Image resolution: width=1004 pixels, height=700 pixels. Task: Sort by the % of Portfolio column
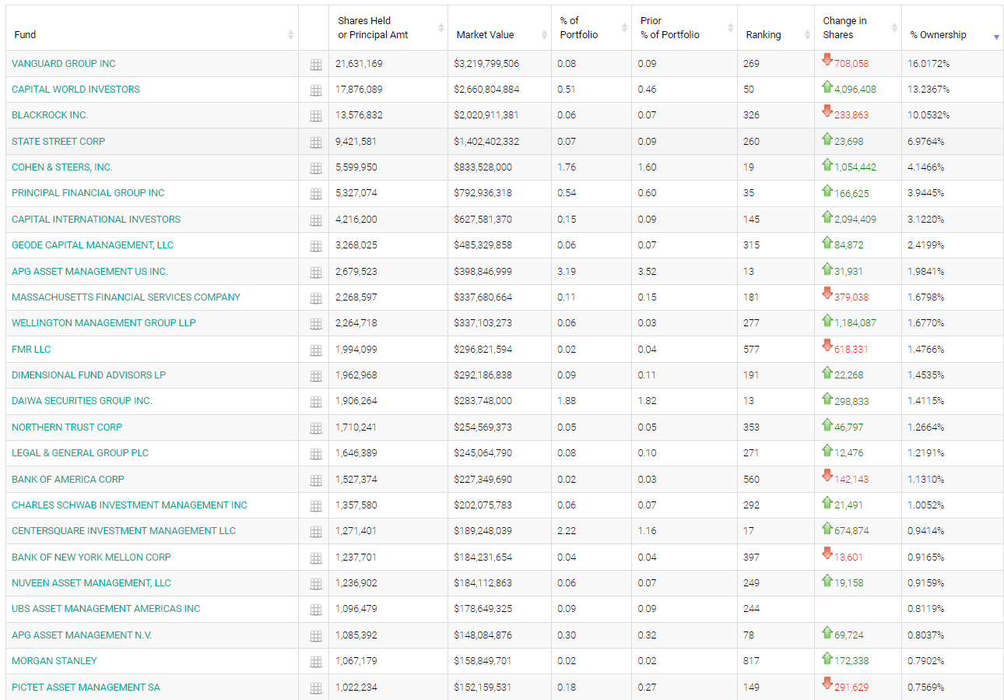point(592,28)
